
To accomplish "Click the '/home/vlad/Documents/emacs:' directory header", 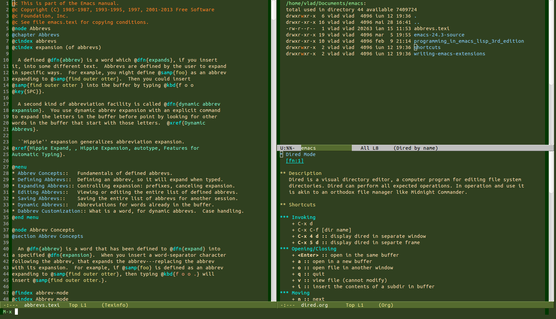I will 326,3.
